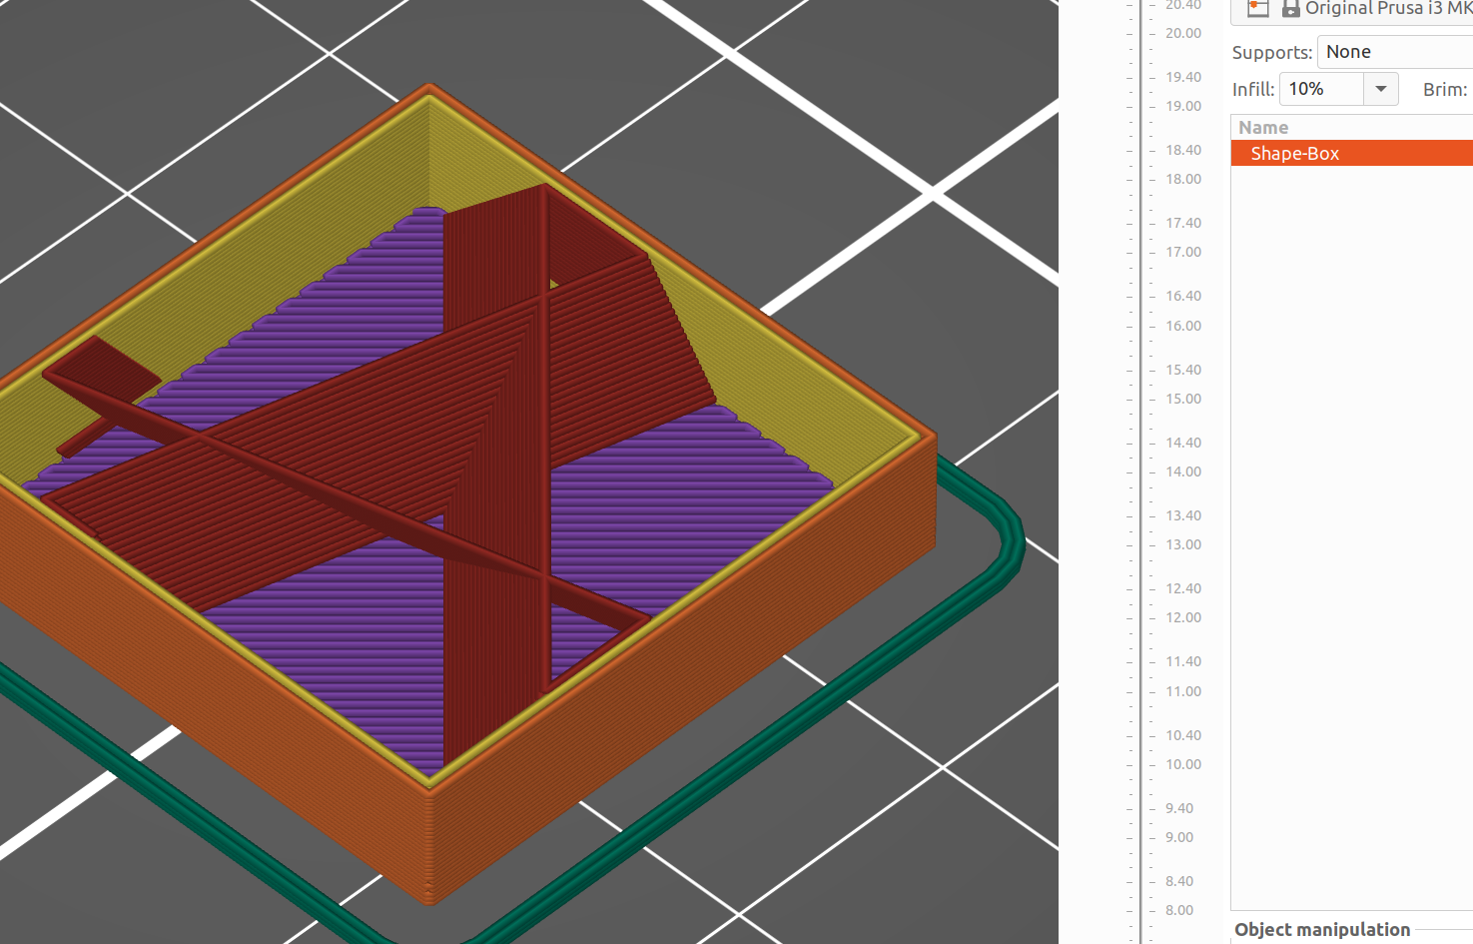Click the Supports: label
Viewport: 1473px width, 944px height.
1271,53
